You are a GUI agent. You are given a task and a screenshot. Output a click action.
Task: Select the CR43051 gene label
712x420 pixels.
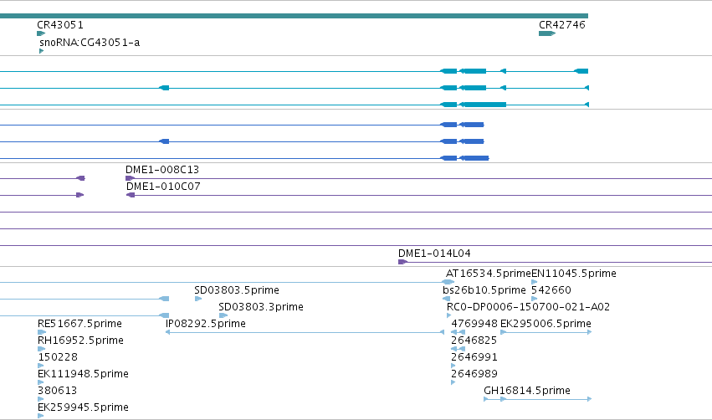coord(60,25)
